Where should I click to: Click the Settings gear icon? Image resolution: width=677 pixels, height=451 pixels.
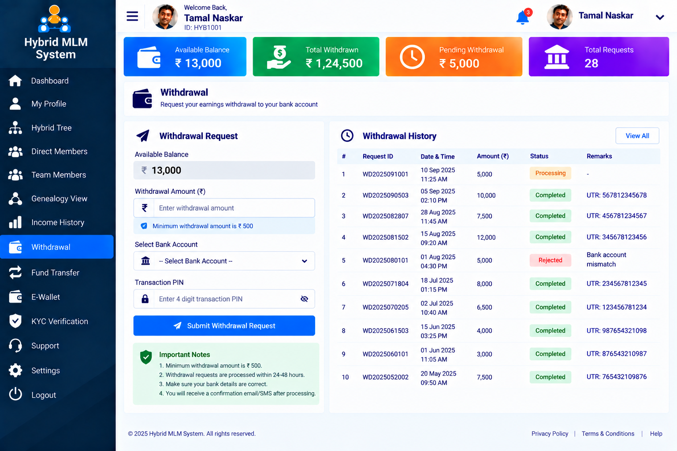(15, 370)
